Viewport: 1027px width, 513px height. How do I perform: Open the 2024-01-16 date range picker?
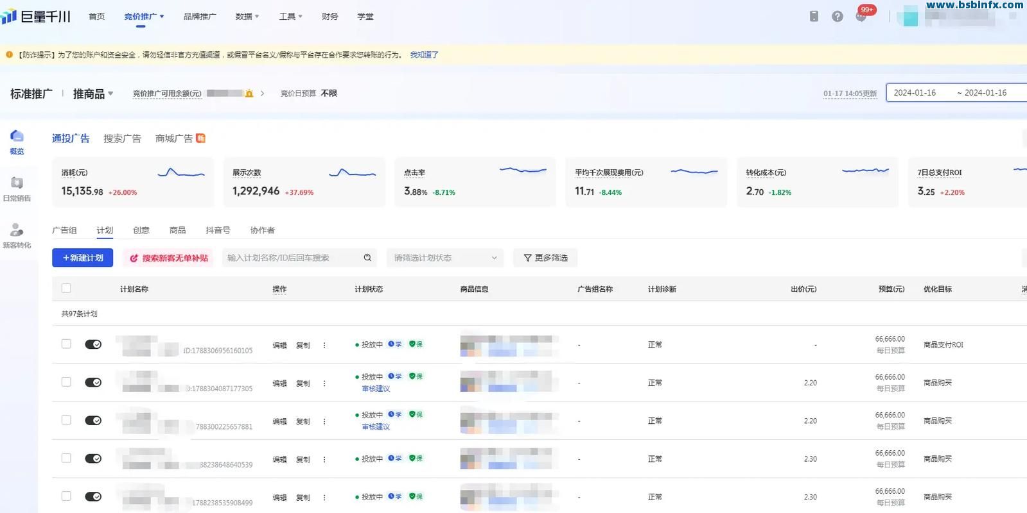[x=956, y=93]
